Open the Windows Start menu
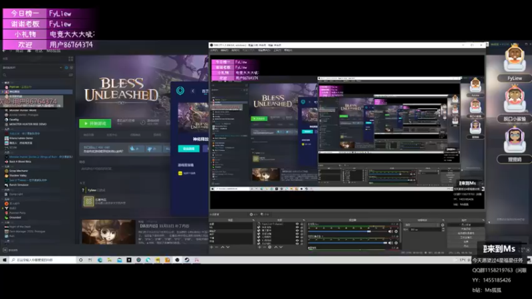Screen dimensions: 532x299 click(x=5, y=260)
